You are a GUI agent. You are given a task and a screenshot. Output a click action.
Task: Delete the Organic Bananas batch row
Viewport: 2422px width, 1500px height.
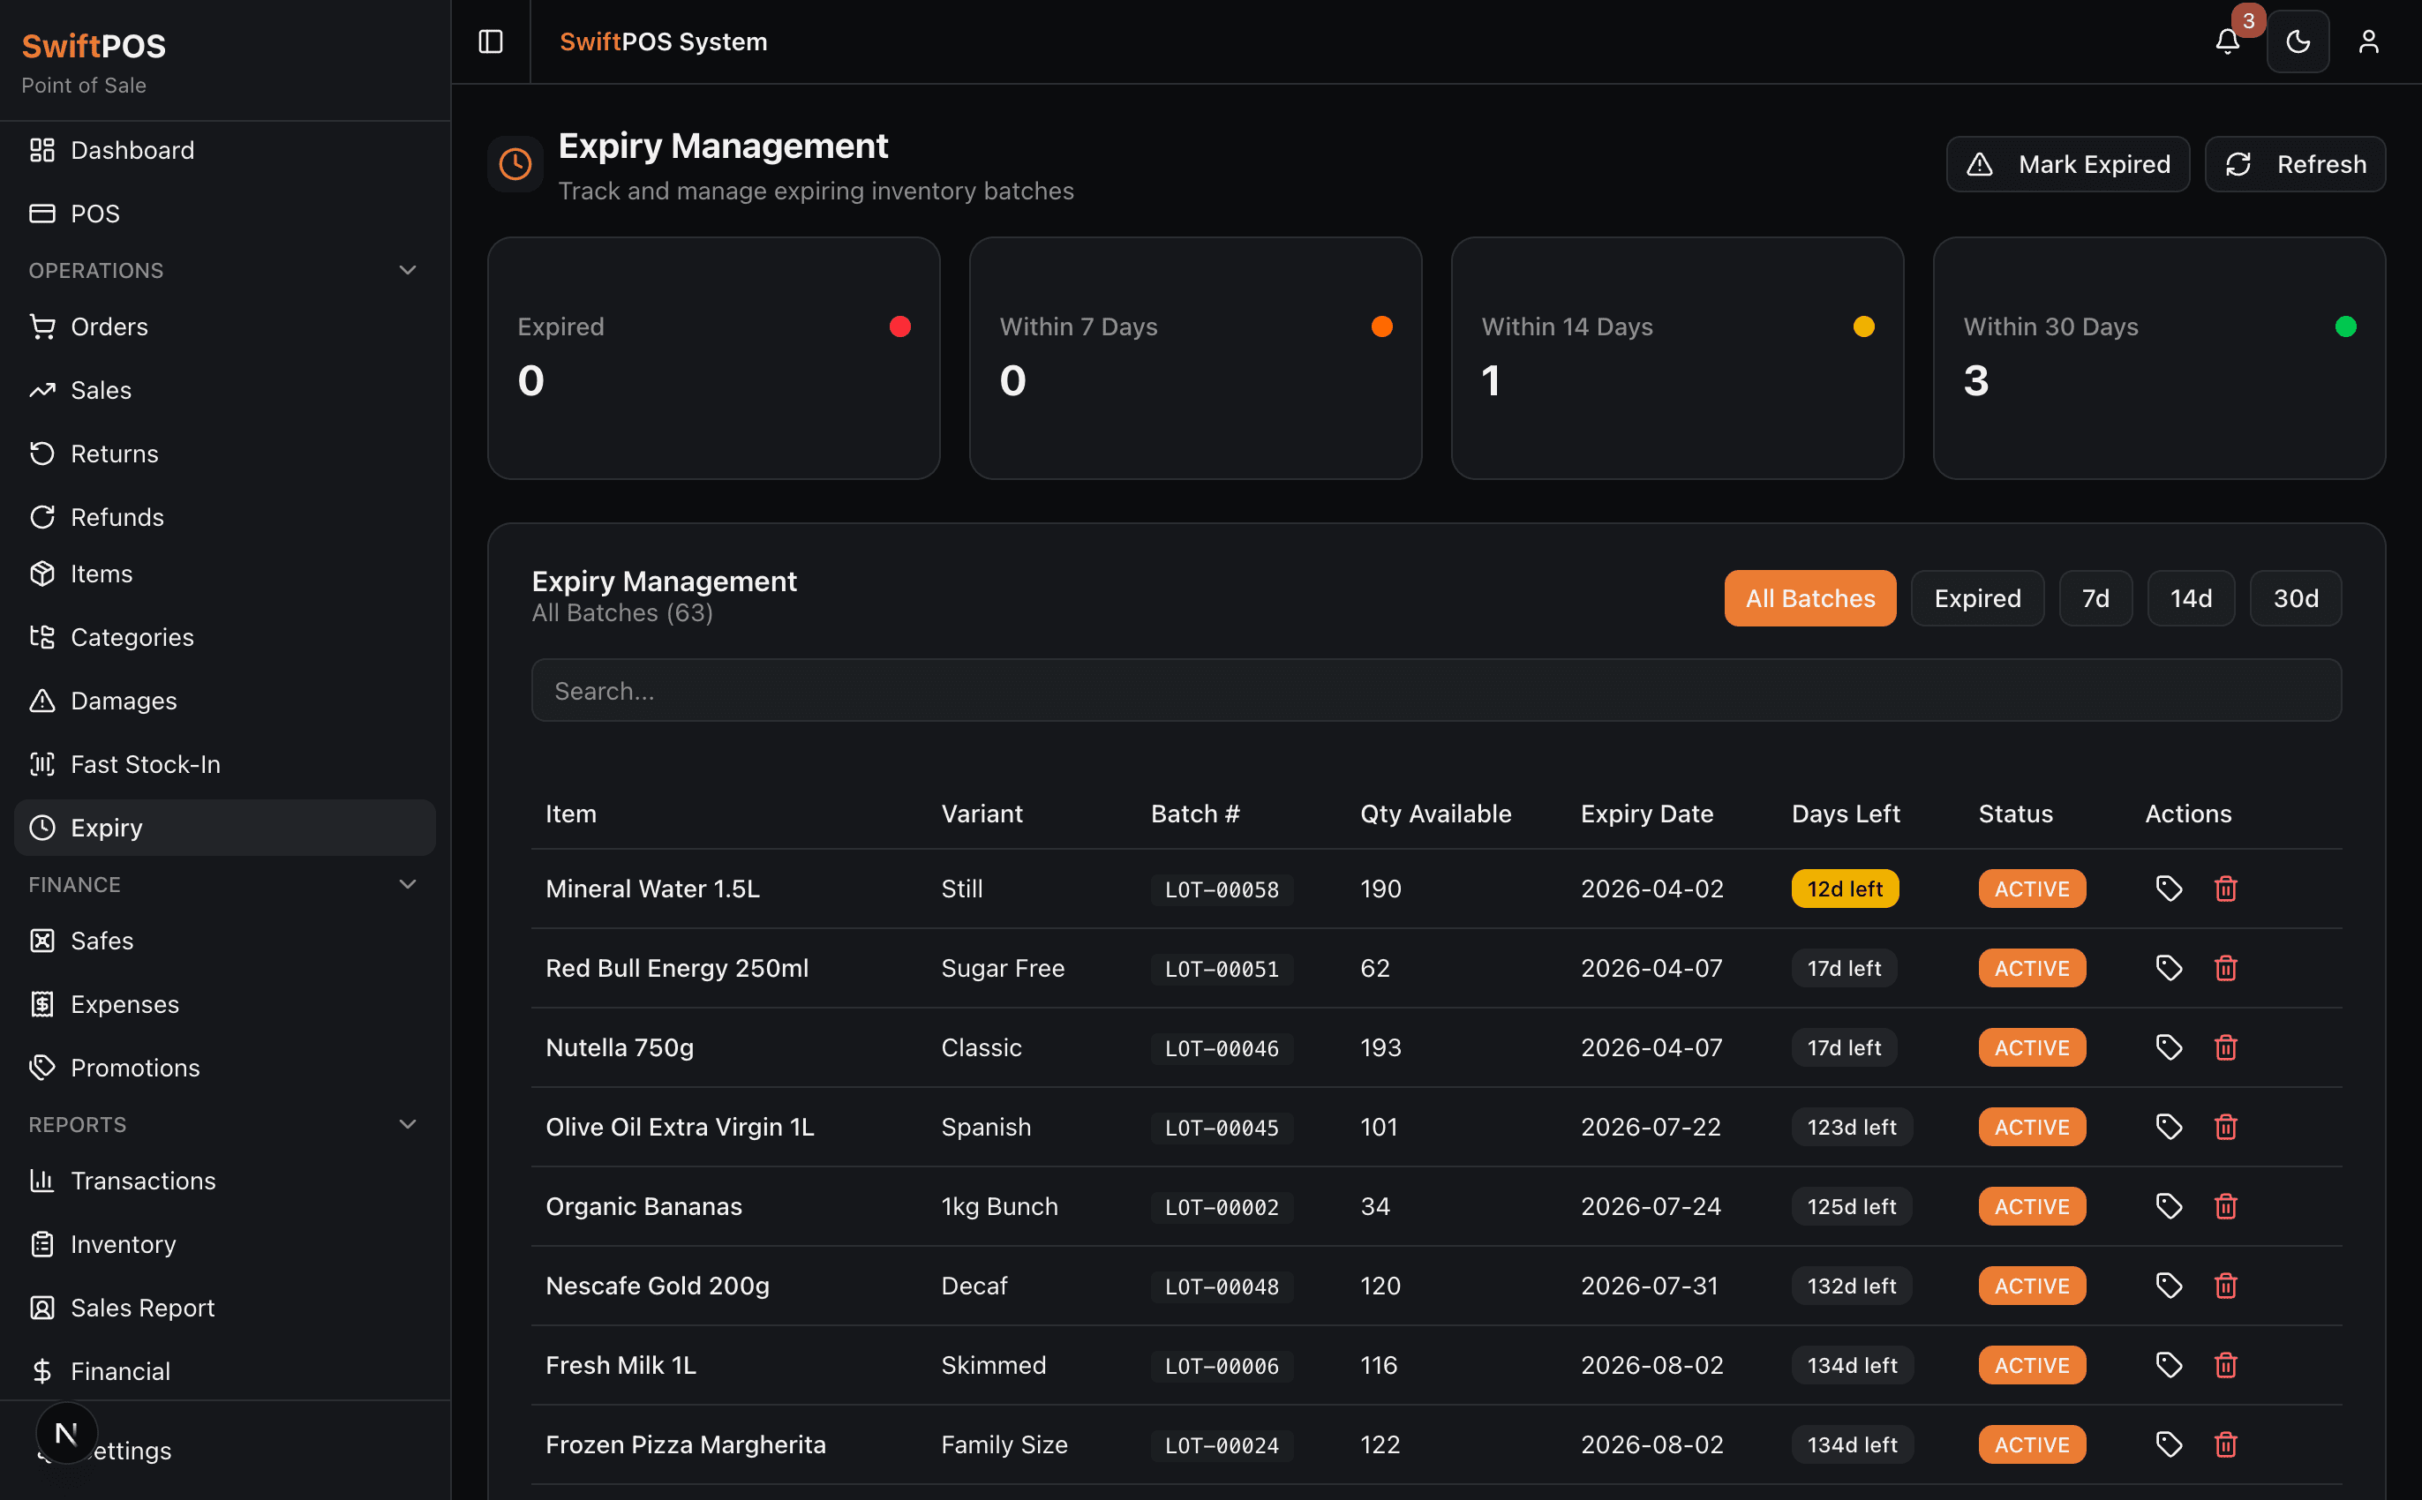click(2225, 1206)
